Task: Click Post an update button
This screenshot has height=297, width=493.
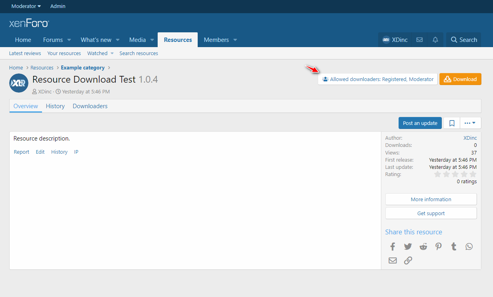Action: point(420,123)
